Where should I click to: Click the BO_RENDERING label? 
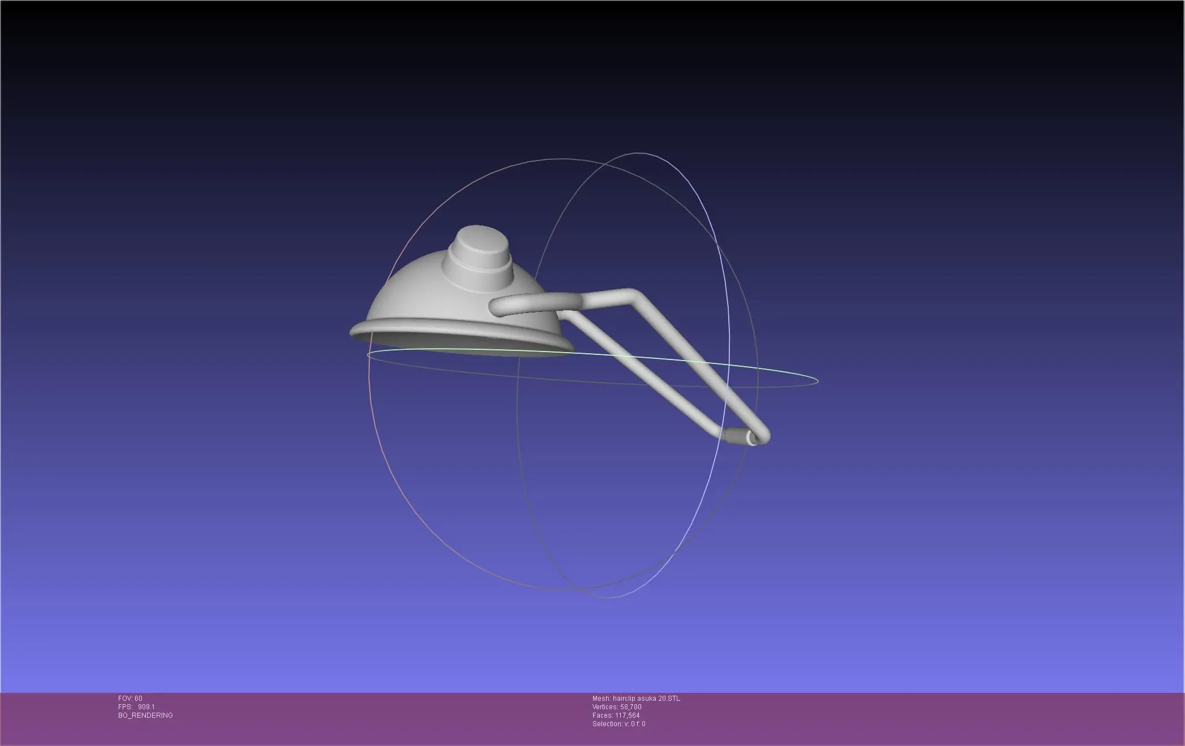coord(145,715)
